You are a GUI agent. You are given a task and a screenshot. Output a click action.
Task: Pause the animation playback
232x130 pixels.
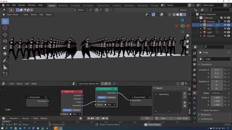tap(98, 118)
